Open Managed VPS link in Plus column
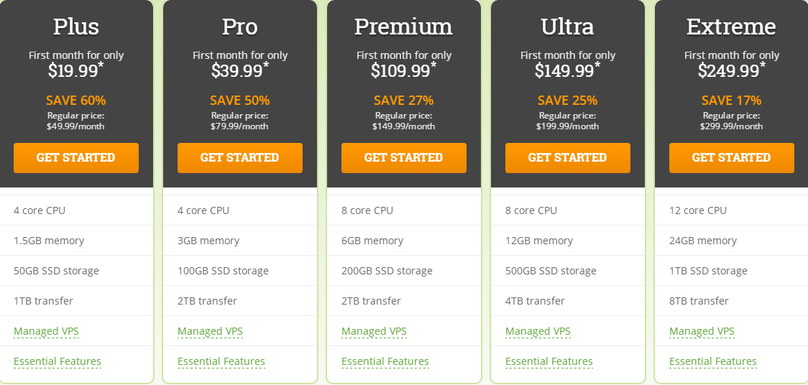The height and width of the screenshot is (385, 808). coord(46,331)
